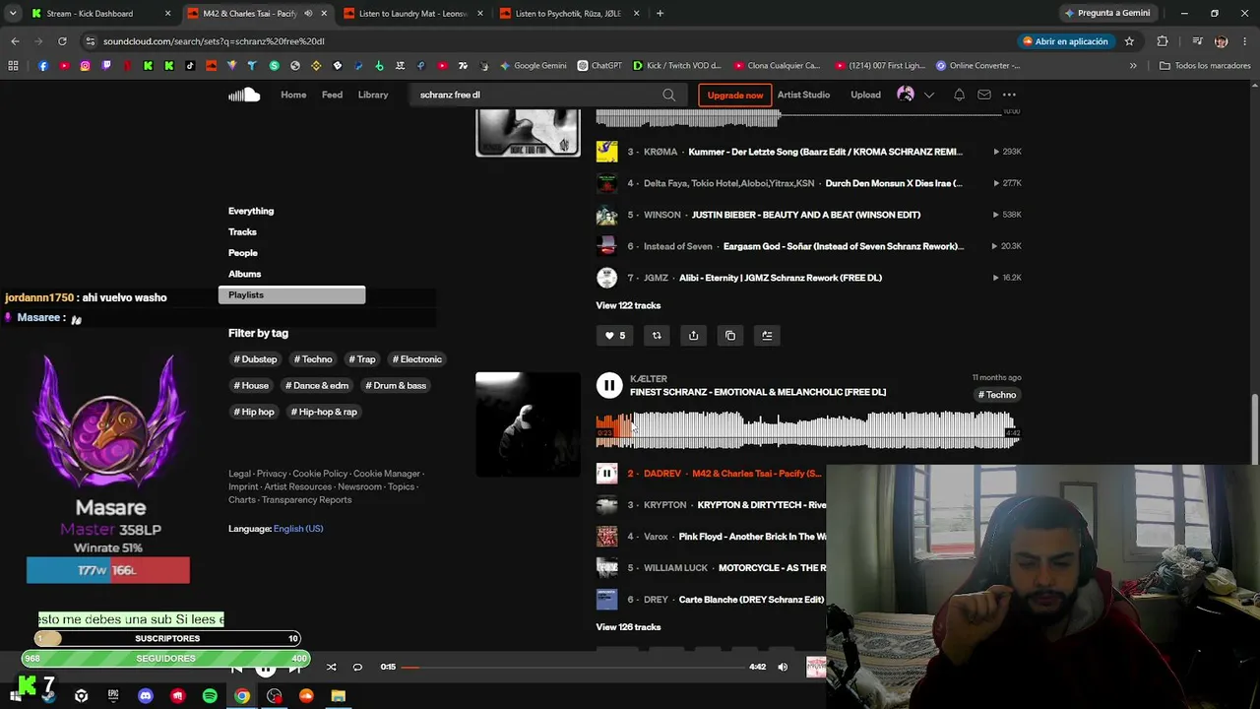Open the Google Gemini bookmark
The width and height of the screenshot is (1260, 709).
[533, 66]
